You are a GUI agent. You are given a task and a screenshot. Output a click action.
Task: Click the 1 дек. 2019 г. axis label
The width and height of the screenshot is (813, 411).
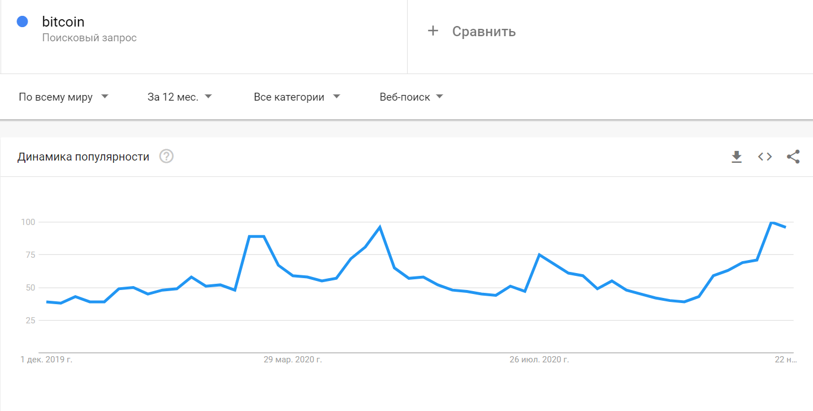pyautogui.click(x=46, y=360)
